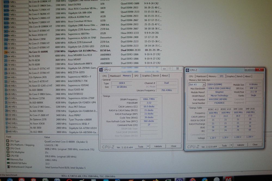Image resolution: width=272 pixels, height=181 pixels.
Task: Expand Tools dropdown arrow in SPD CPU-Z window
Action: tap(231, 145)
